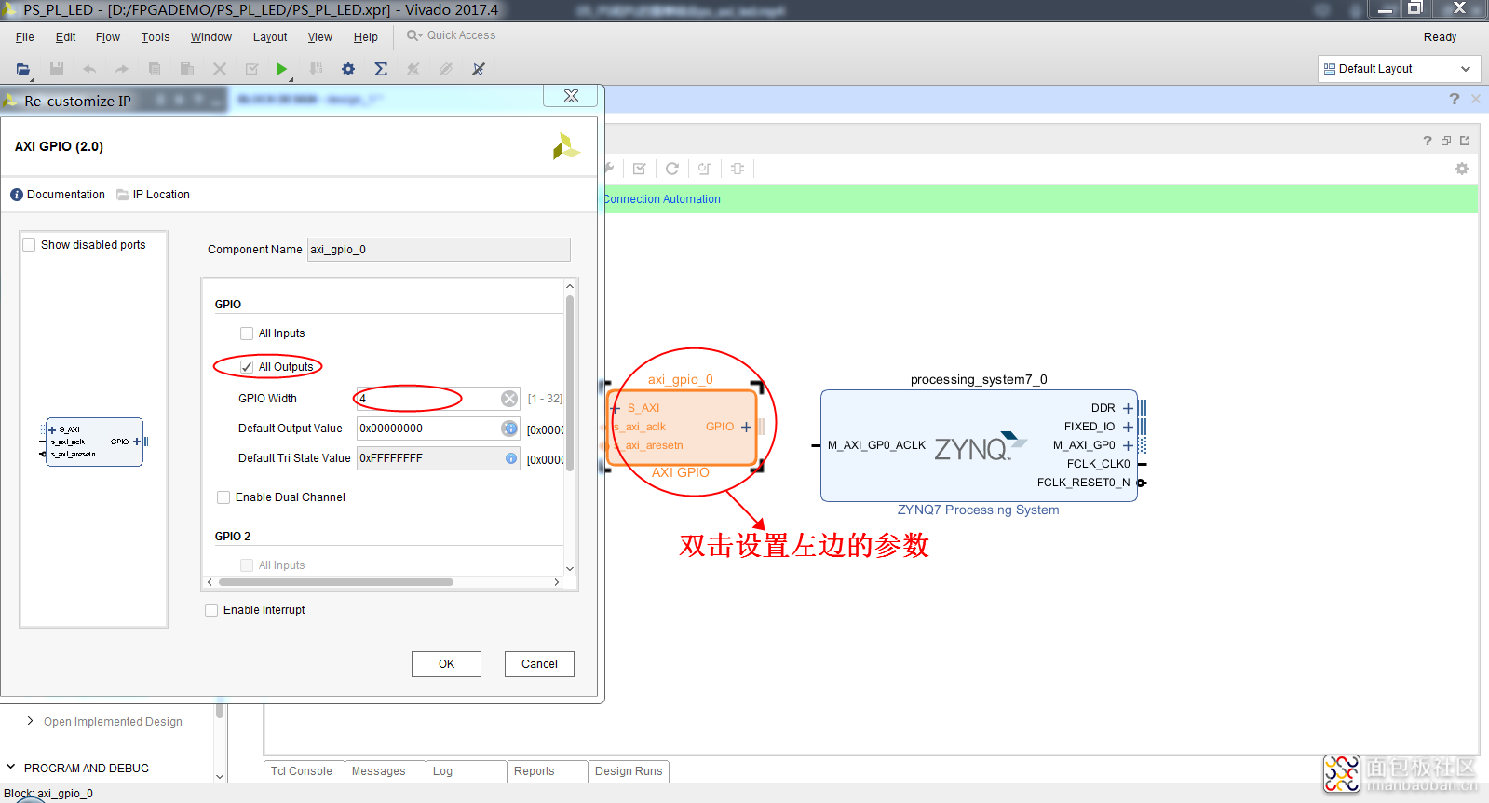Open the Tools menu
Image resolution: width=1489 pixels, height=803 pixels.
point(156,37)
